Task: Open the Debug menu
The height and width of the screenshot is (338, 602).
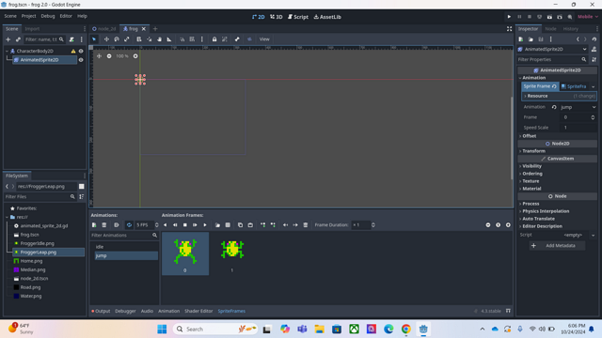Action: pos(48,16)
